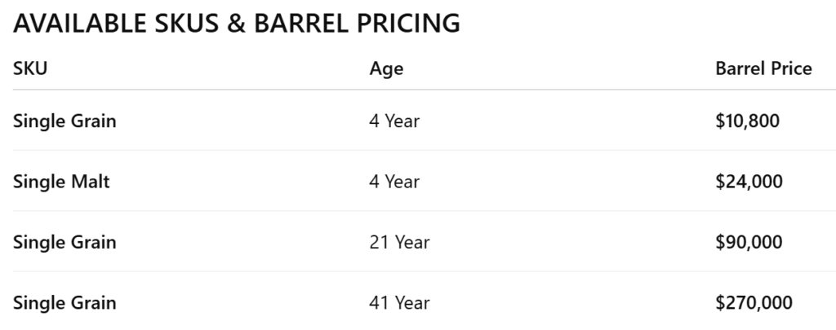Select the SKU column header
Image resolution: width=836 pixels, height=330 pixels.
point(30,68)
